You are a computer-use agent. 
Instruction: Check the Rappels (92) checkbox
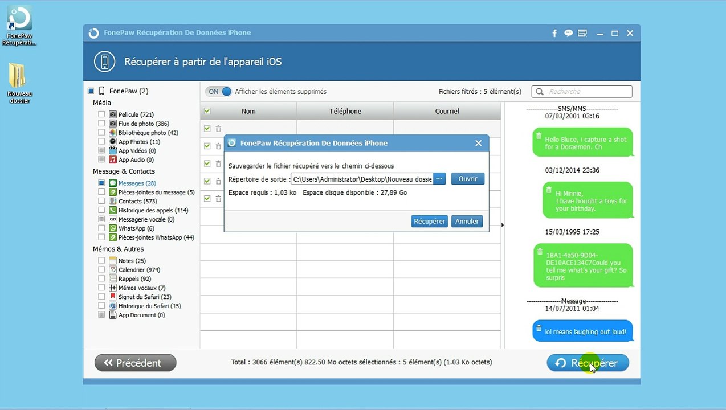pos(101,279)
